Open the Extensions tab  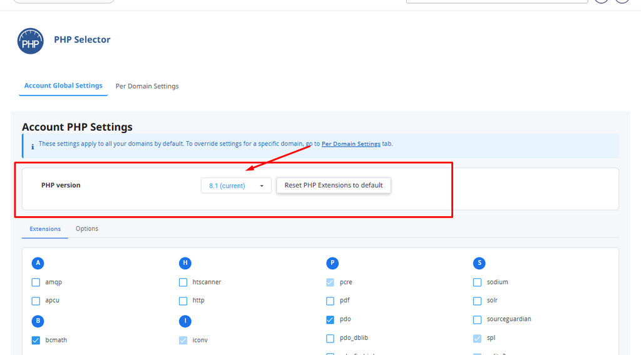click(45, 229)
